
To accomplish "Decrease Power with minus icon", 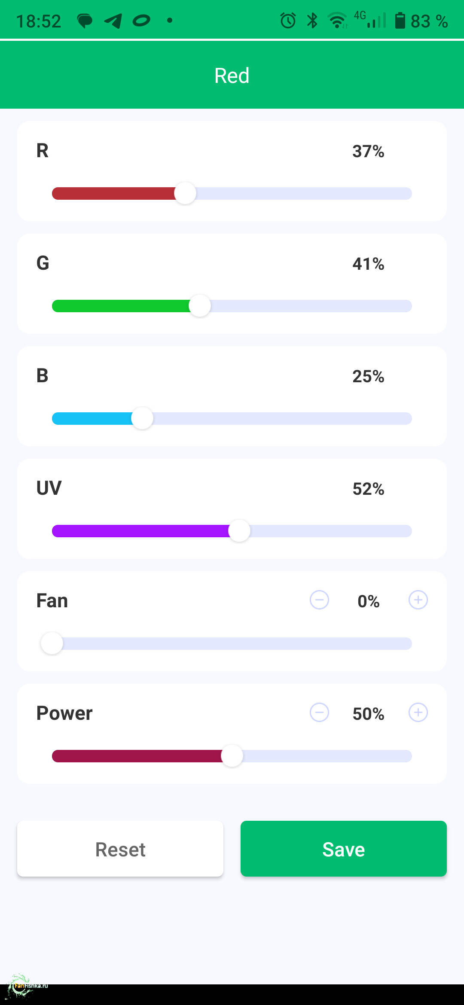I will click(319, 713).
